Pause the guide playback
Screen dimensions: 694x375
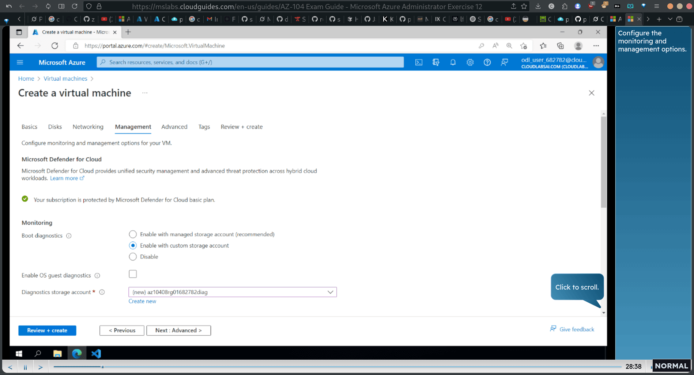pyautogui.click(x=25, y=367)
